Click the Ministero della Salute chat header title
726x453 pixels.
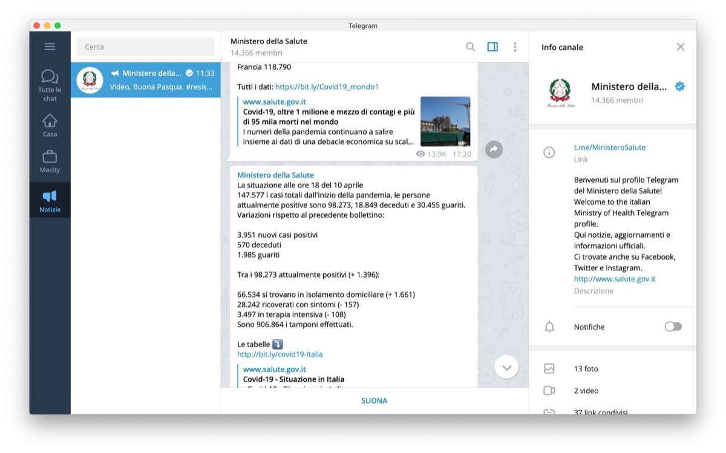pos(269,41)
